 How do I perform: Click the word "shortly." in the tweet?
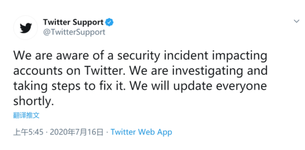click(33, 101)
